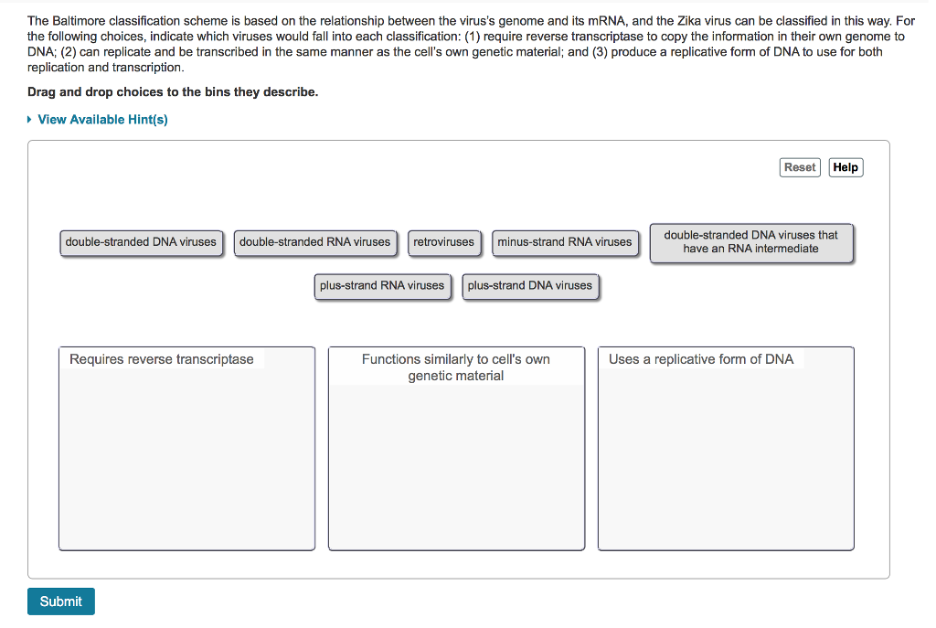
Task: Select the double-stranded DNA viruses tile
Action: [141, 242]
